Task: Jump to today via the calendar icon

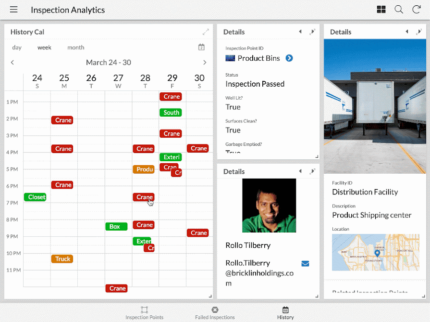Action: [x=201, y=47]
